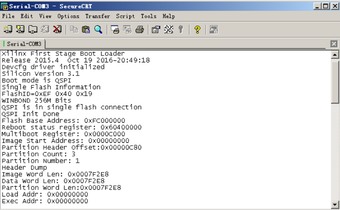The width and height of the screenshot is (340, 210).
Task: Click the SecureCRT title bar app icon
Action: click(4, 6)
